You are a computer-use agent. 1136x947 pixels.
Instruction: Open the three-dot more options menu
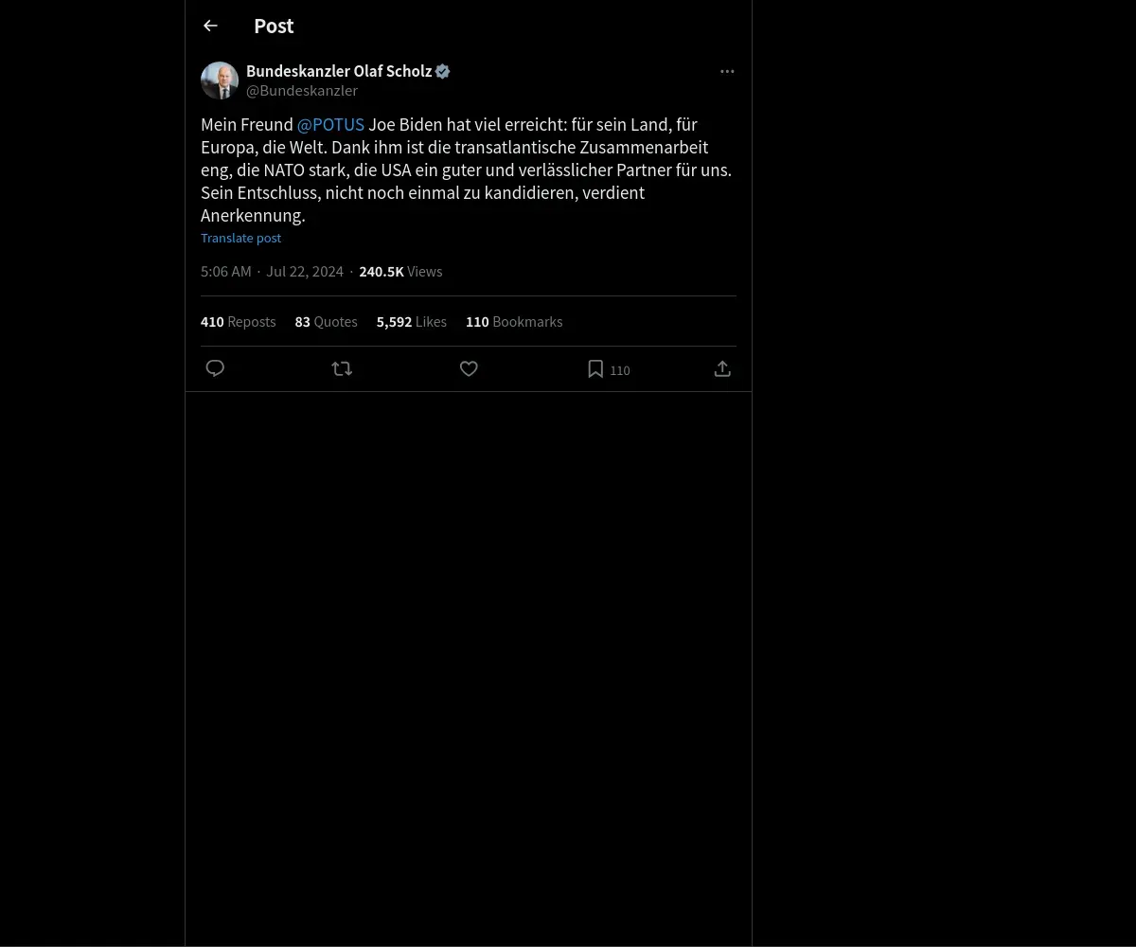tap(727, 72)
